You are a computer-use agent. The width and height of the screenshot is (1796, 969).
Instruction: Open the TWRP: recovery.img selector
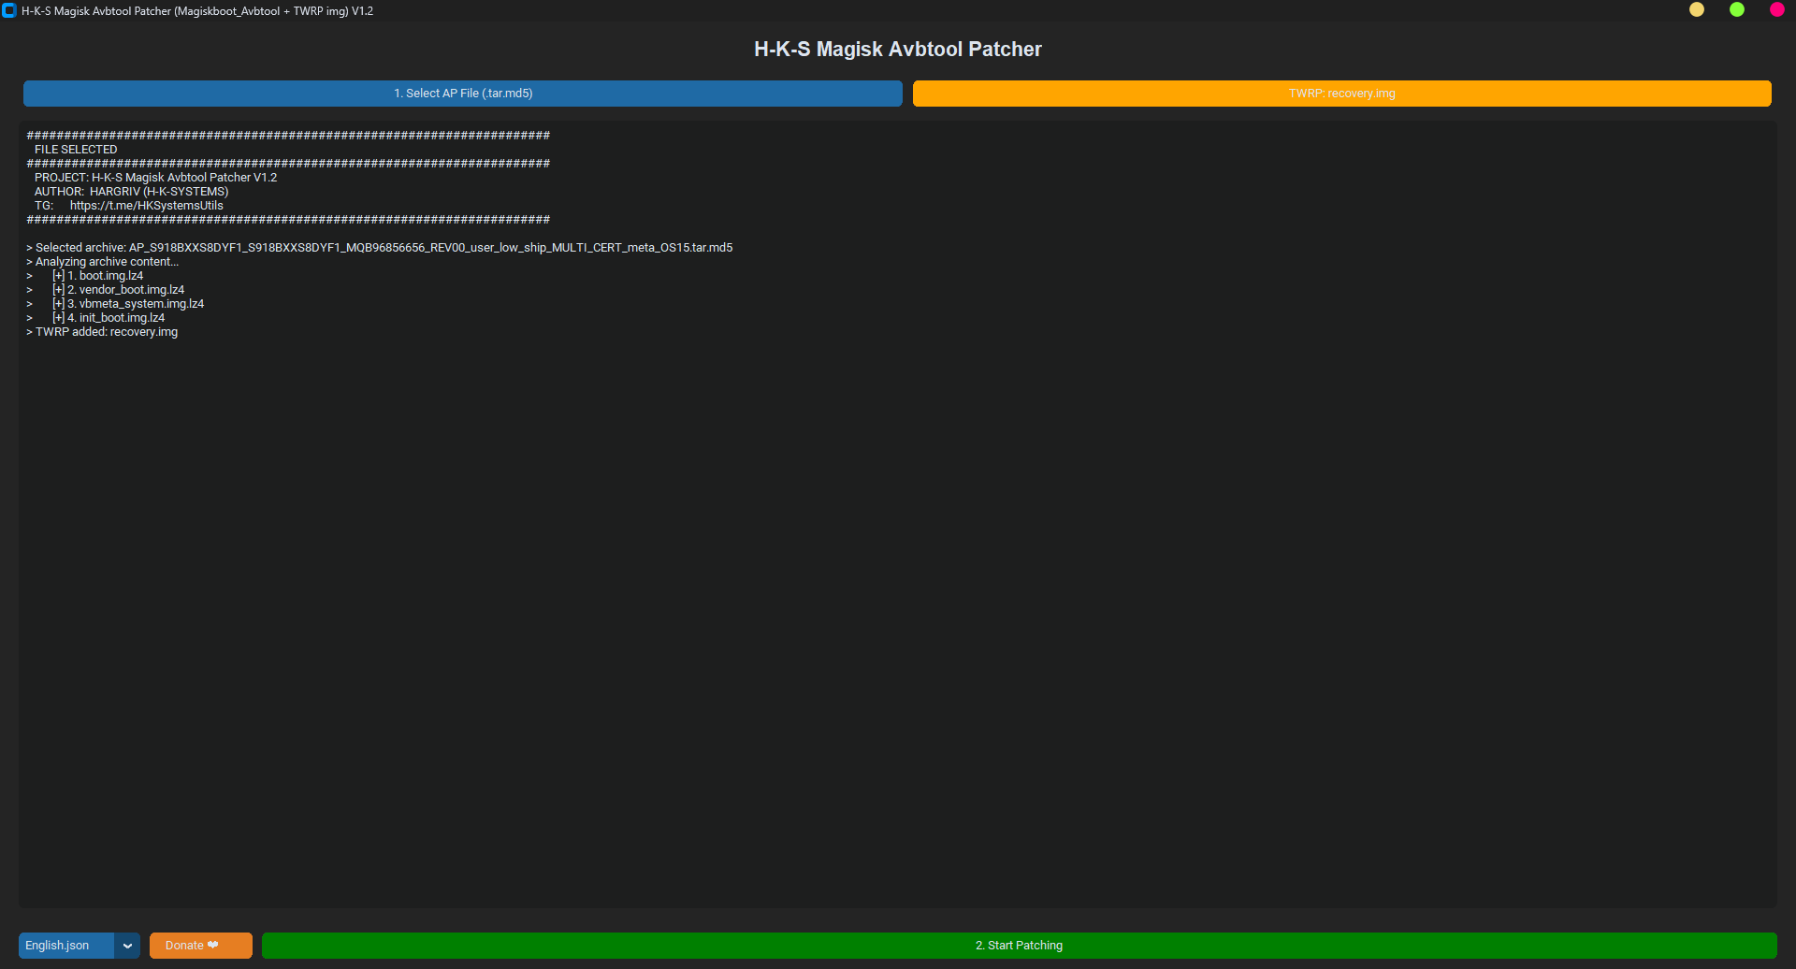[x=1341, y=93]
